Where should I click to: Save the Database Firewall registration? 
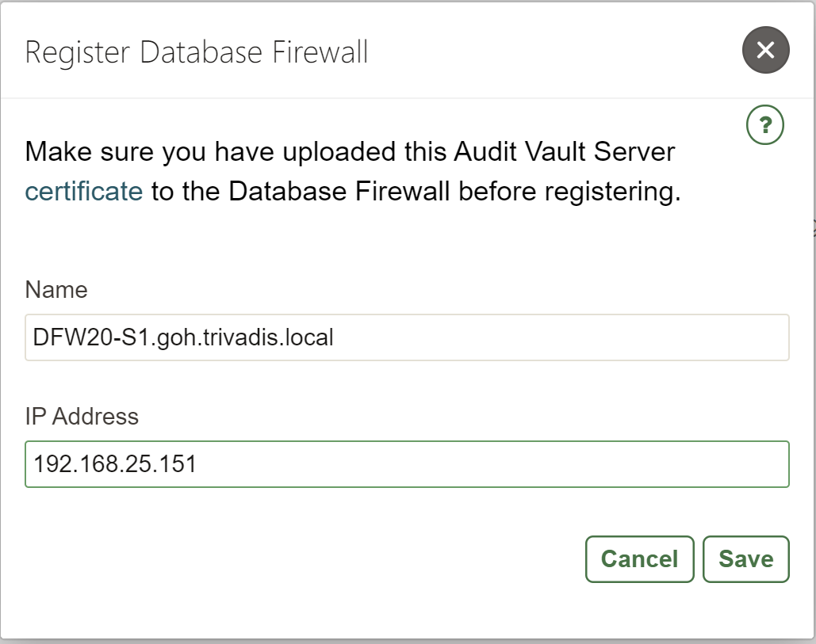point(745,558)
